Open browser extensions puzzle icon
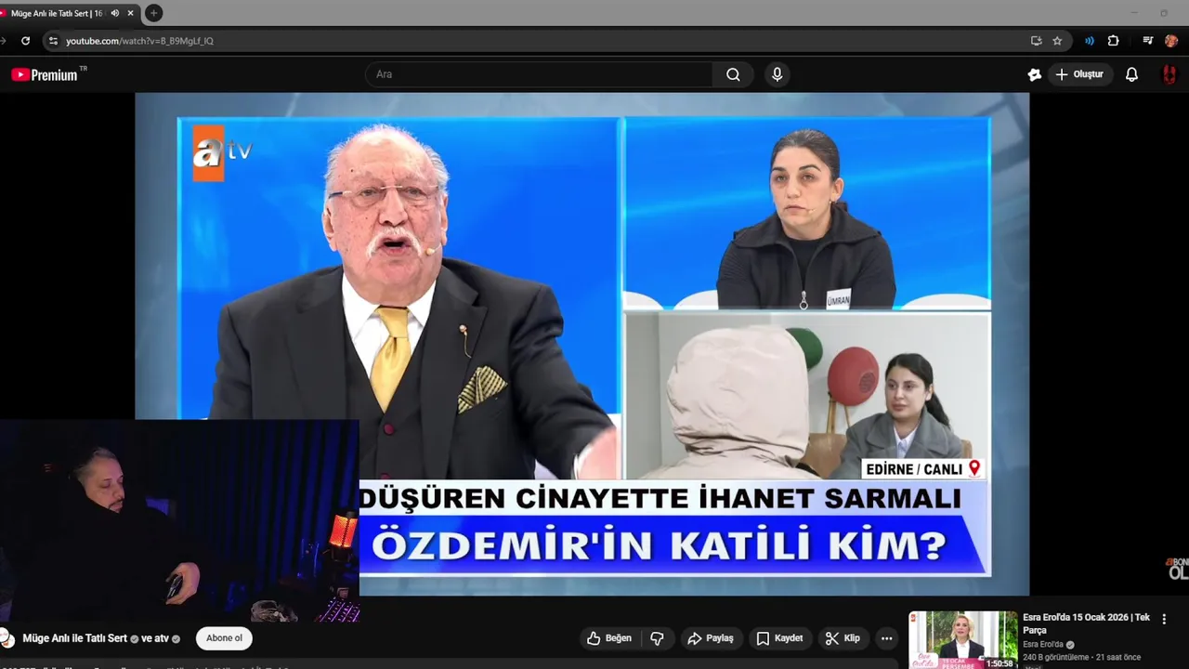The width and height of the screenshot is (1189, 669). (x=1113, y=41)
